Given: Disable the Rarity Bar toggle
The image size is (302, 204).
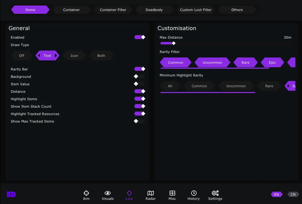Looking at the screenshot, I should click(140, 69).
